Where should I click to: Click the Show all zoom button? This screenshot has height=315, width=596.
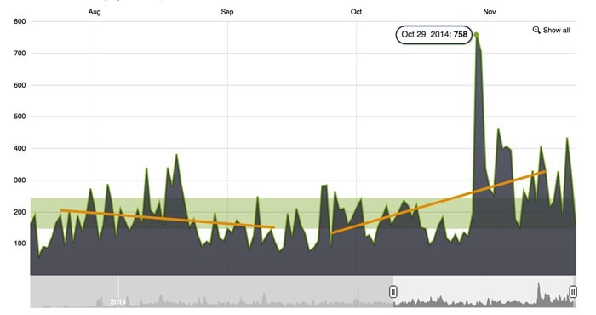[551, 30]
